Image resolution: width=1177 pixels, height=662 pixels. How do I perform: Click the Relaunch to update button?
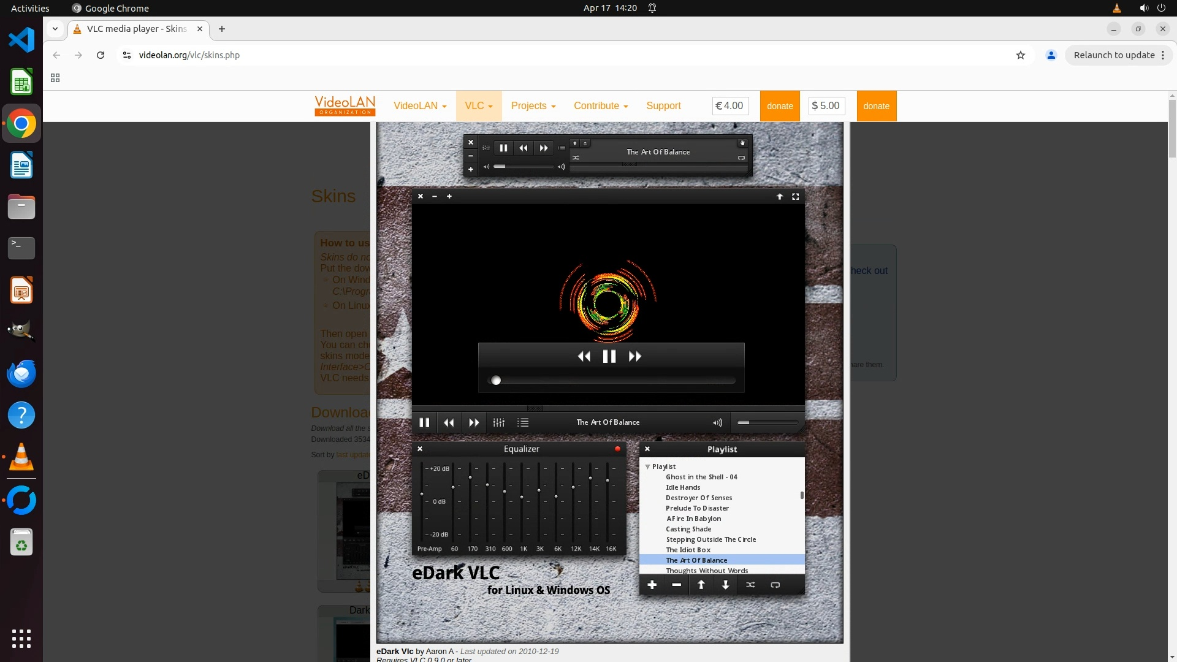[x=1114, y=55]
